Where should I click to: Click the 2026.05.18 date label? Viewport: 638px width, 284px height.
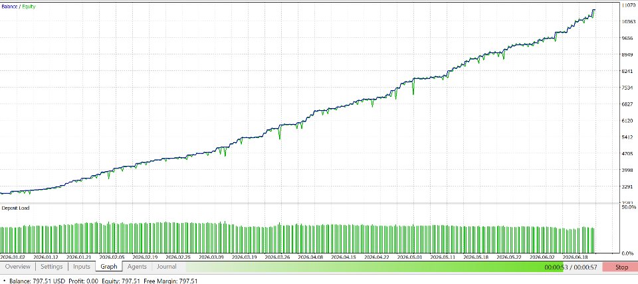[476, 257]
